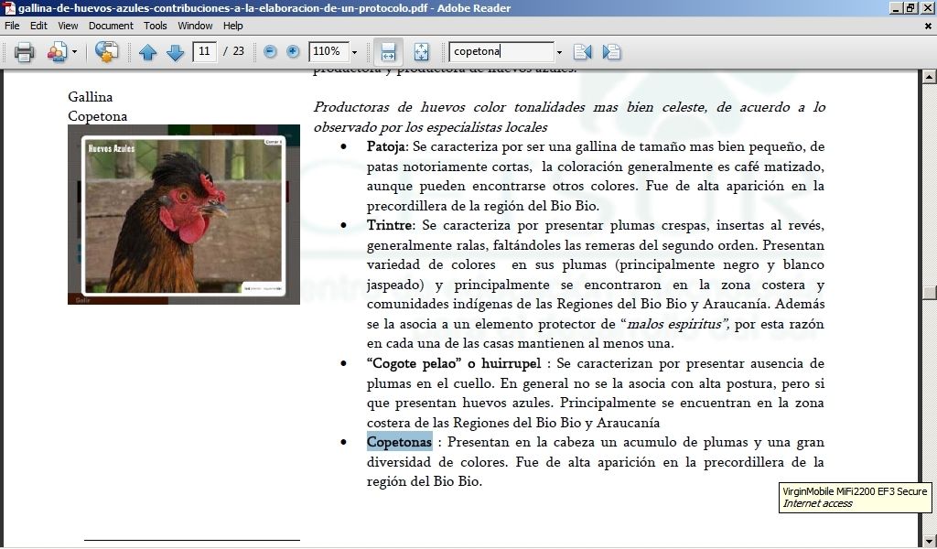Toggle the fit one full page view
The width and height of the screenshot is (937, 549).
coord(421,51)
